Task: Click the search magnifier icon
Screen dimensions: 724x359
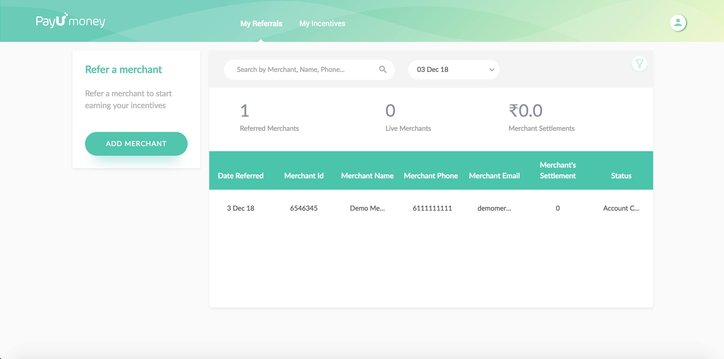Action: tap(383, 69)
